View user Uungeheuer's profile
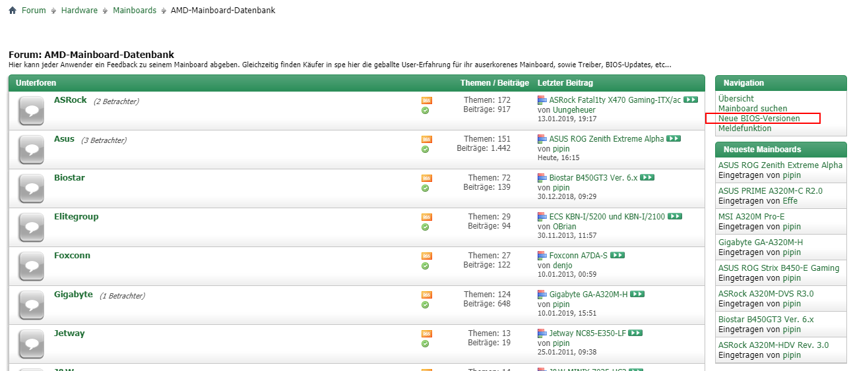Image resolution: width=853 pixels, height=371 pixels. pos(574,110)
